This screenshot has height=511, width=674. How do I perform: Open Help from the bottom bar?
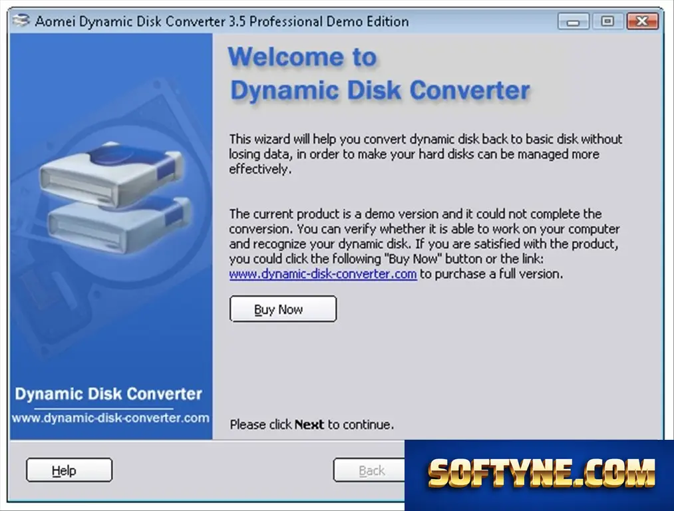(x=69, y=470)
